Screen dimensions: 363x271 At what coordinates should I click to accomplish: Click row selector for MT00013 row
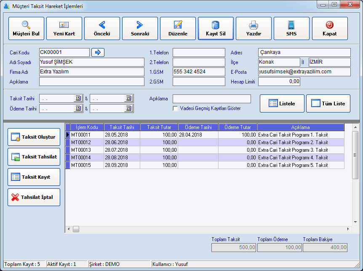(x=68, y=150)
